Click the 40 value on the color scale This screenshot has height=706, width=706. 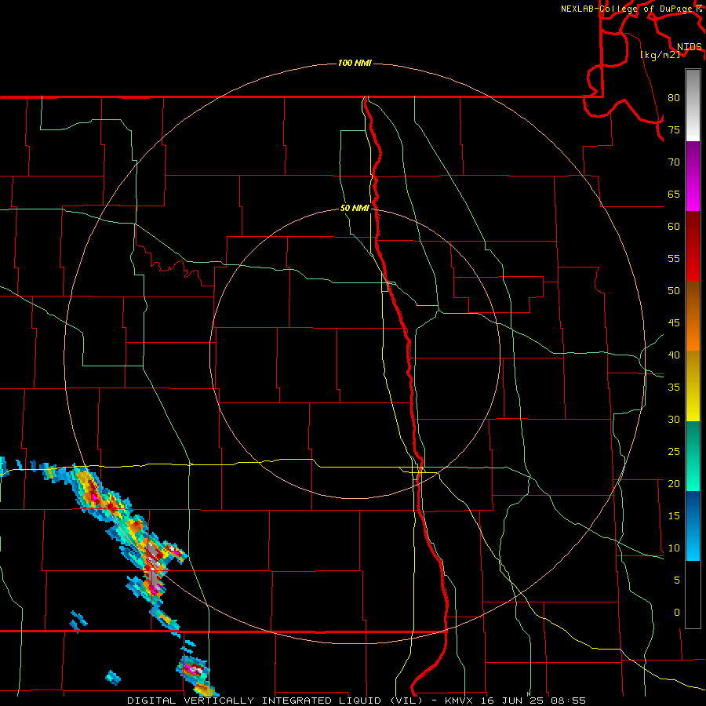pyautogui.click(x=674, y=355)
